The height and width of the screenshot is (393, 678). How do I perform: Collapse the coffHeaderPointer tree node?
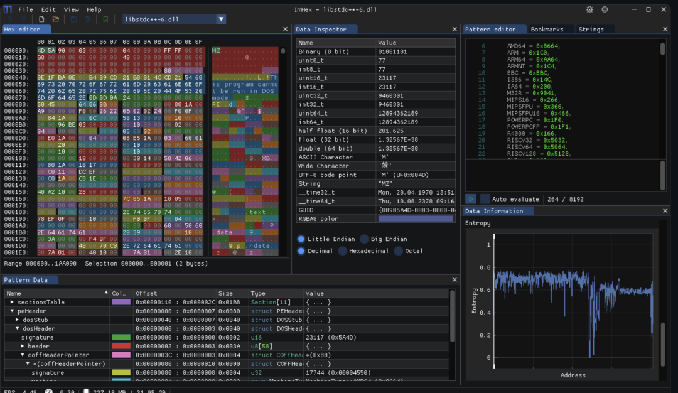click(23, 355)
